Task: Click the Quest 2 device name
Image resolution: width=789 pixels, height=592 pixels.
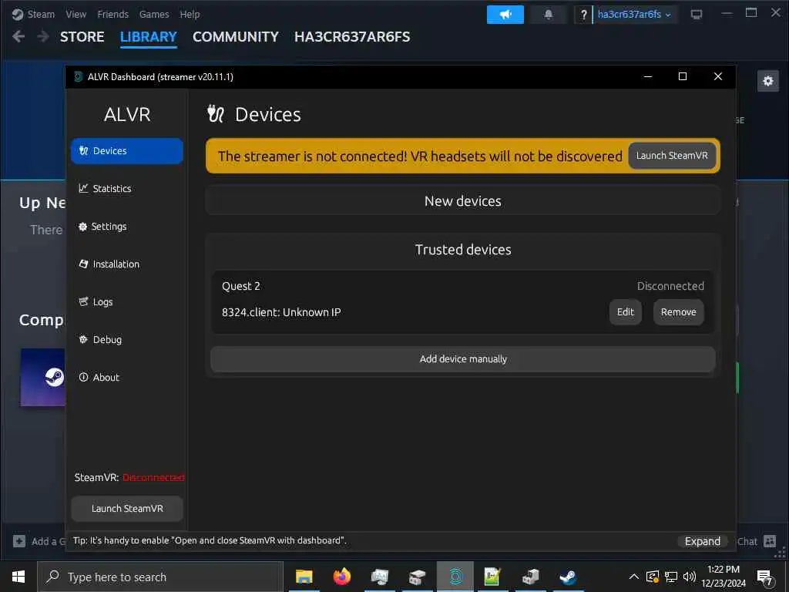Action: pos(241,286)
